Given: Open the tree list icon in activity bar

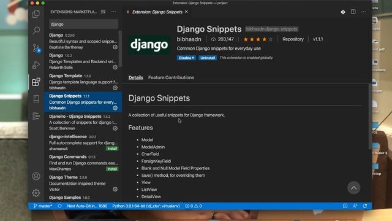Looking at the screenshot, I should click(x=36, y=116).
